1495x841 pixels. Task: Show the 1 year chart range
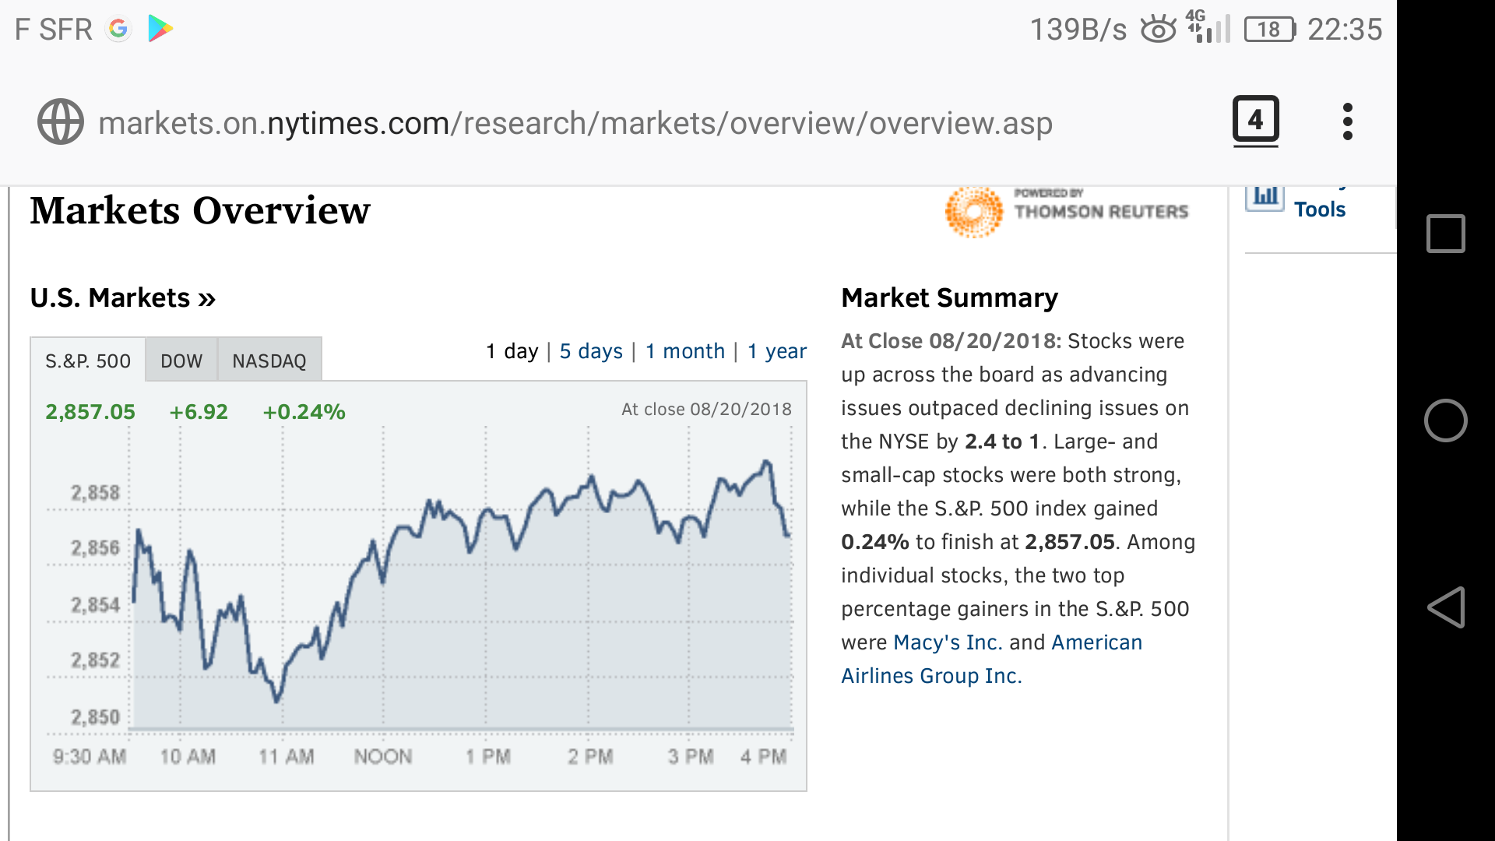[776, 351]
